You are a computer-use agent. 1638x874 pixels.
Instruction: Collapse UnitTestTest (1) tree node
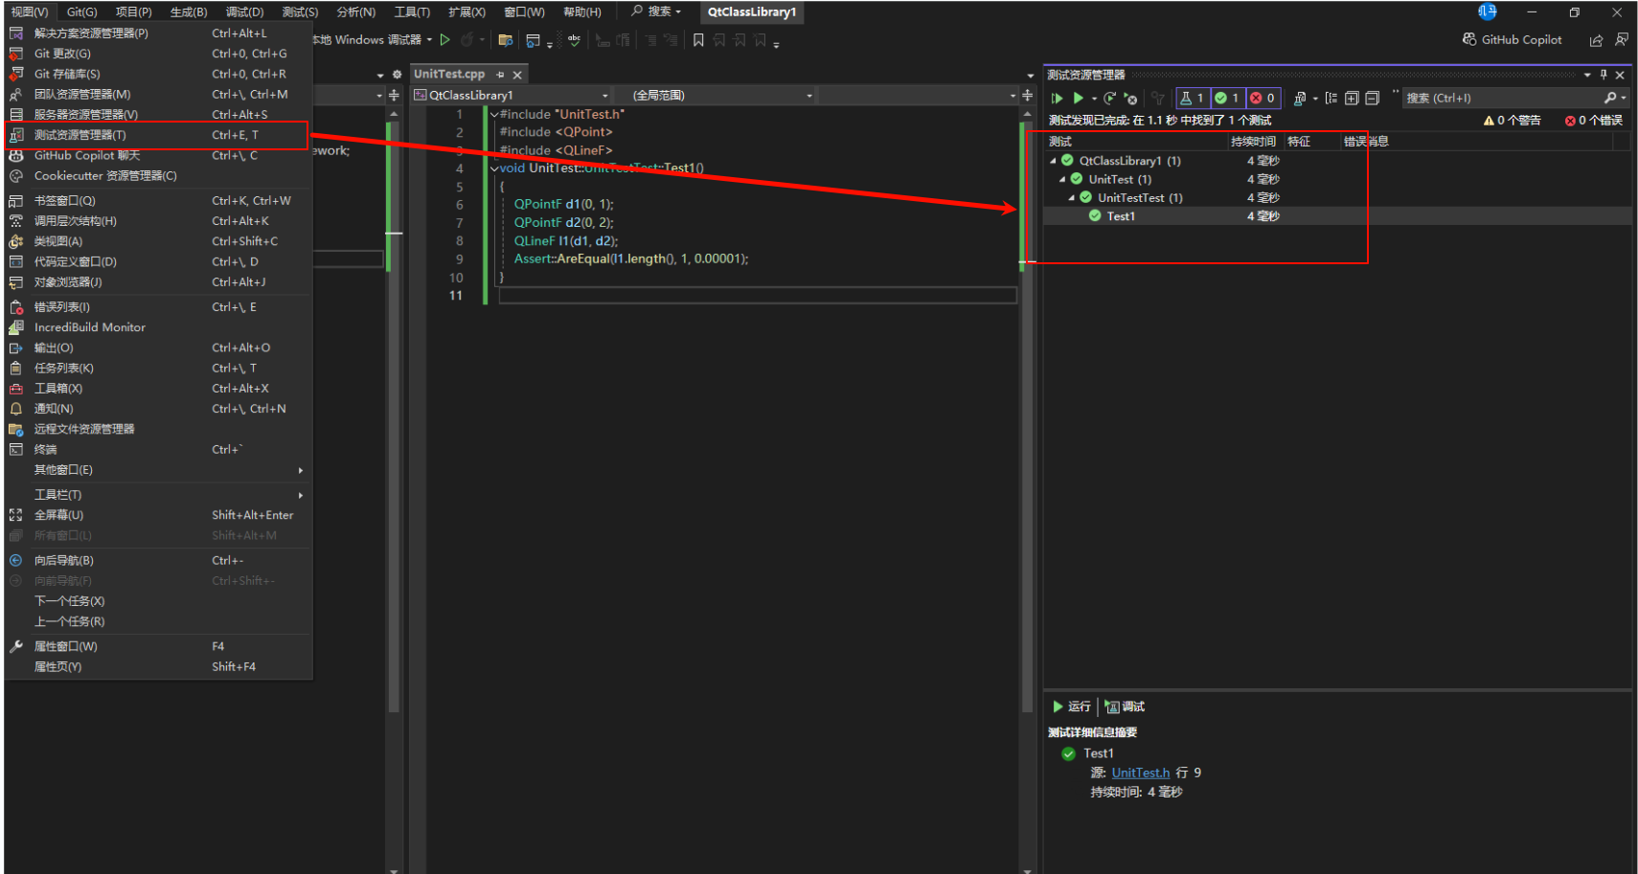[x=1072, y=198]
